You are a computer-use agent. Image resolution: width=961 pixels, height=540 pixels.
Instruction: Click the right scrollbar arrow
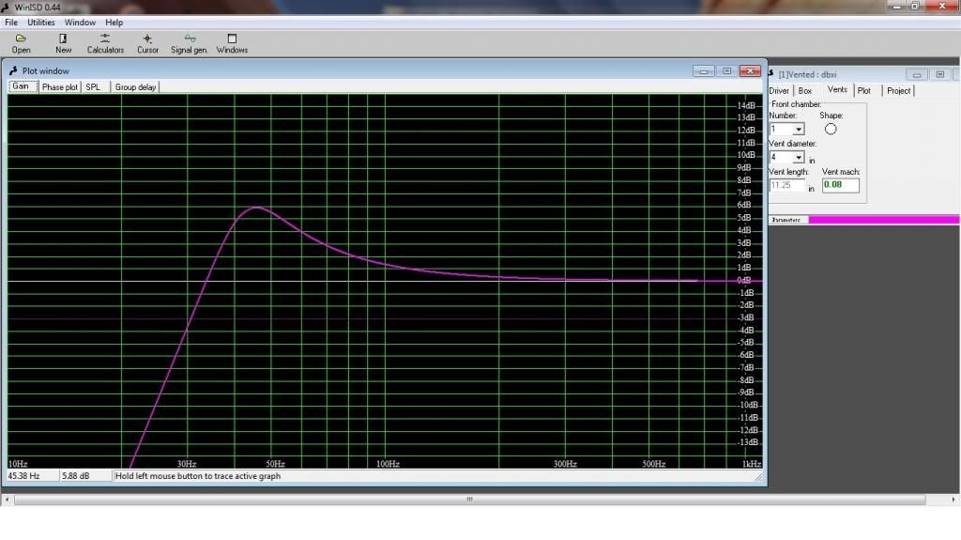953,500
